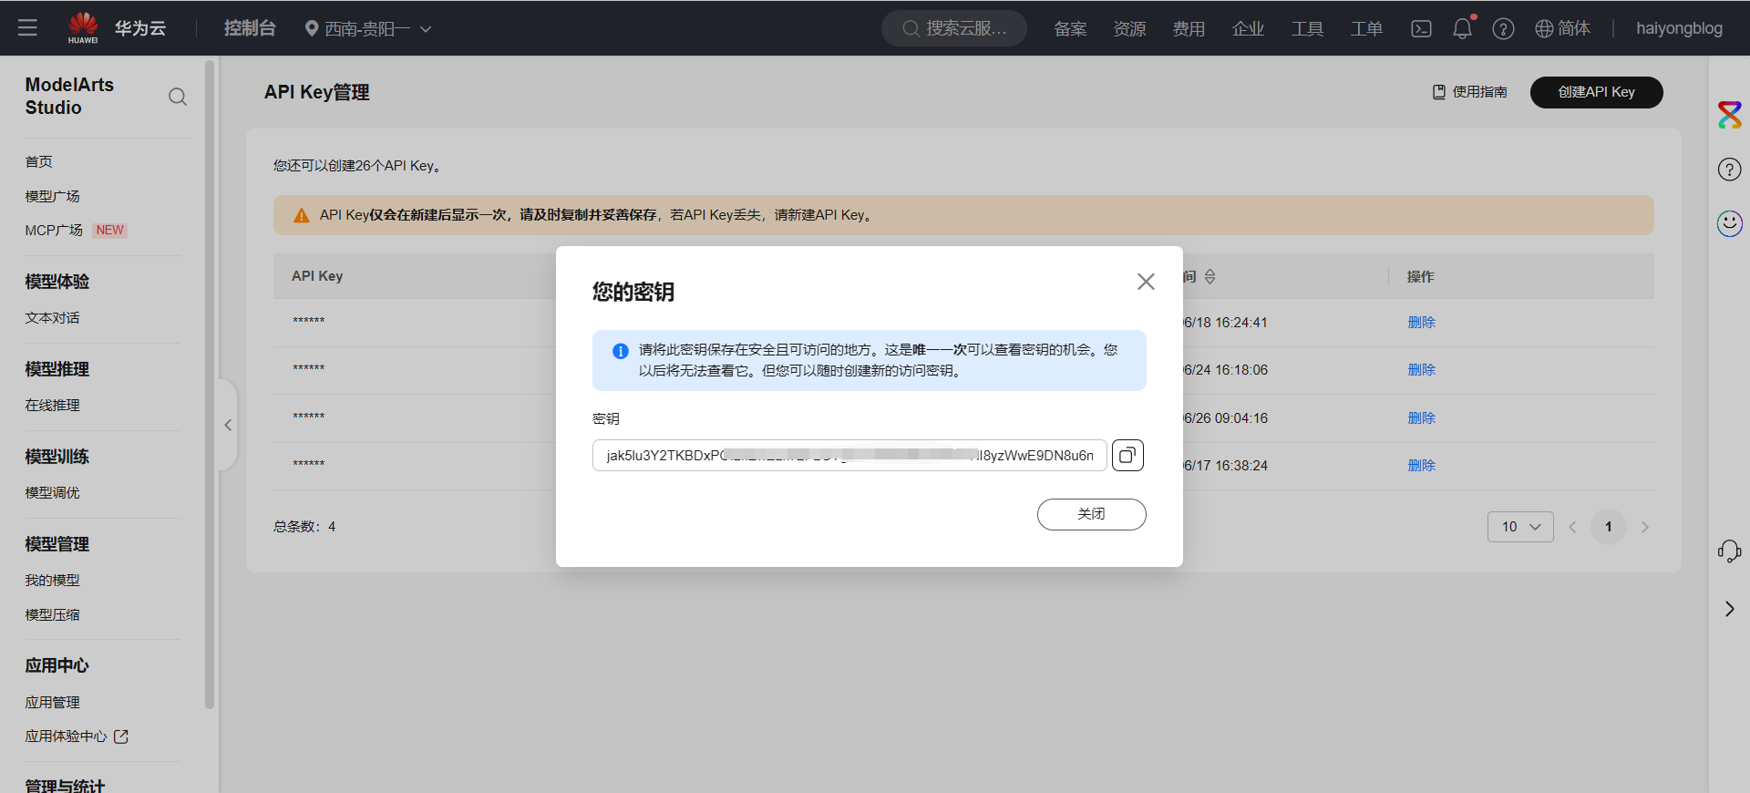Click the globe language icon
The image size is (1750, 793).
point(1544,29)
